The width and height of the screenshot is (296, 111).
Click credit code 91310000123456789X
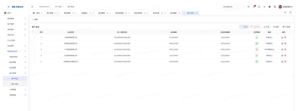point(122,37)
